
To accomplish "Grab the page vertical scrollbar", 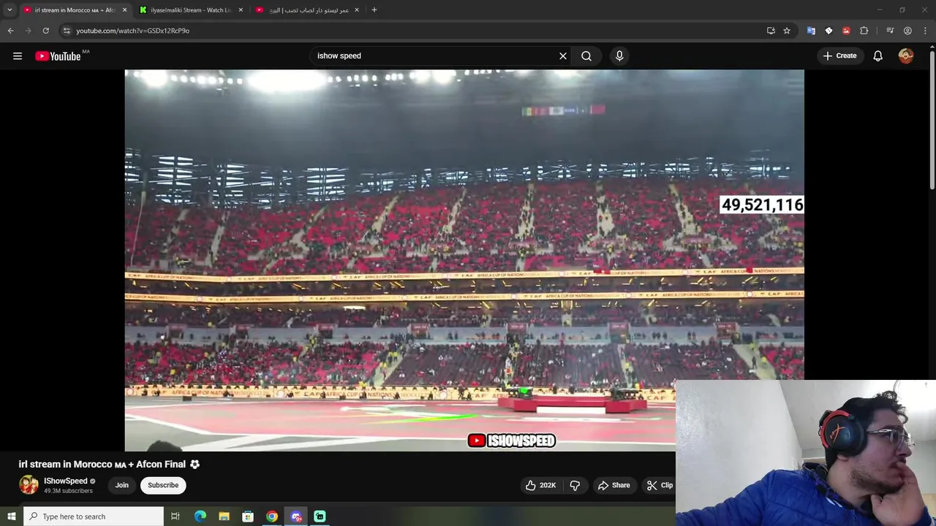I will [932, 121].
